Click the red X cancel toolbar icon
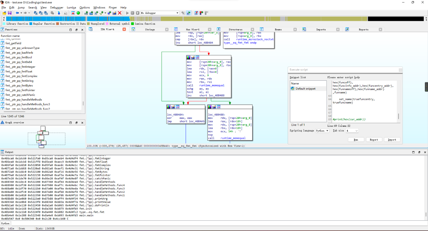This screenshot has width=428, height=231. tap(119, 13)
